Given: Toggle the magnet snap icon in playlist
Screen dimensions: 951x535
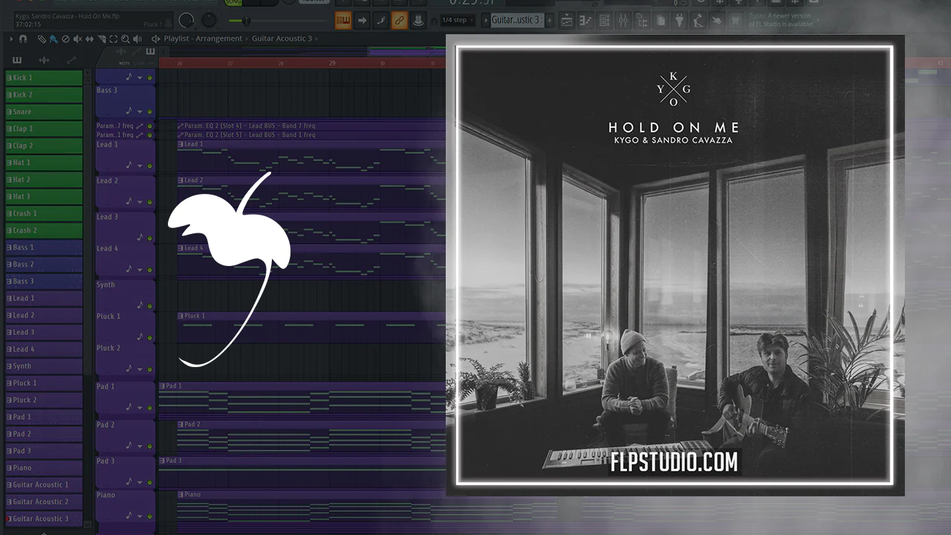Looking at the screenshot, I should pos(23,39).
